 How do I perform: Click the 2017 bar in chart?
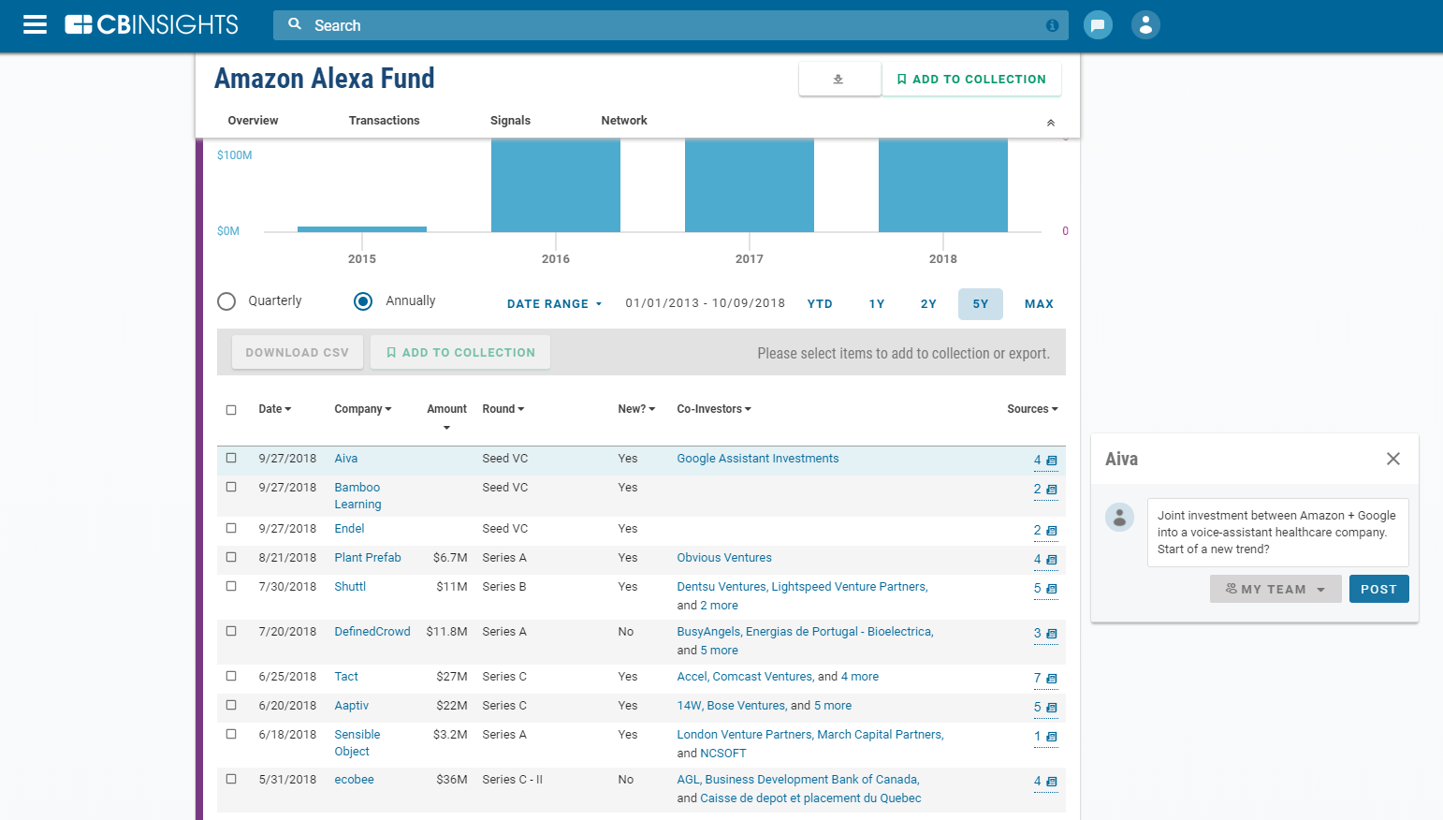click(749, 185)
